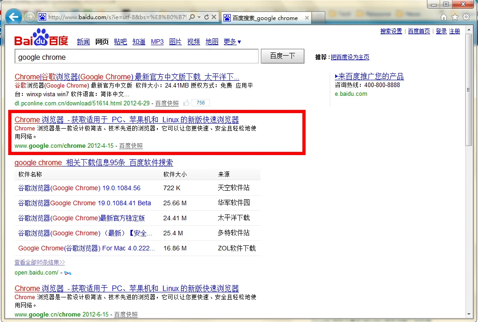Open 搜索设置 link
Screen dimensions: 478x322
[x=391, y=31]
